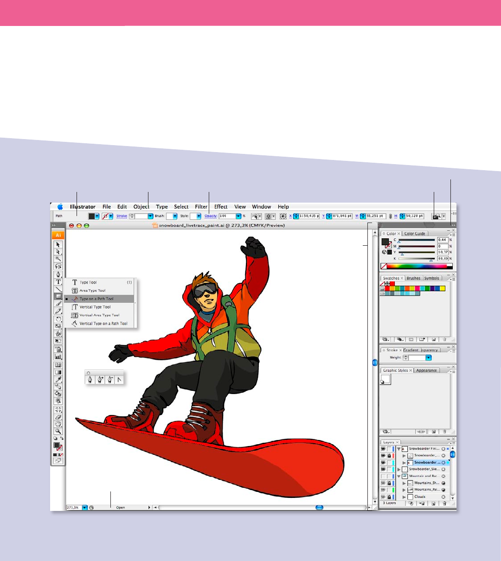Click the Opacity value field in control bar
This screenshot has width=501, height=561.
click(227, 216)
